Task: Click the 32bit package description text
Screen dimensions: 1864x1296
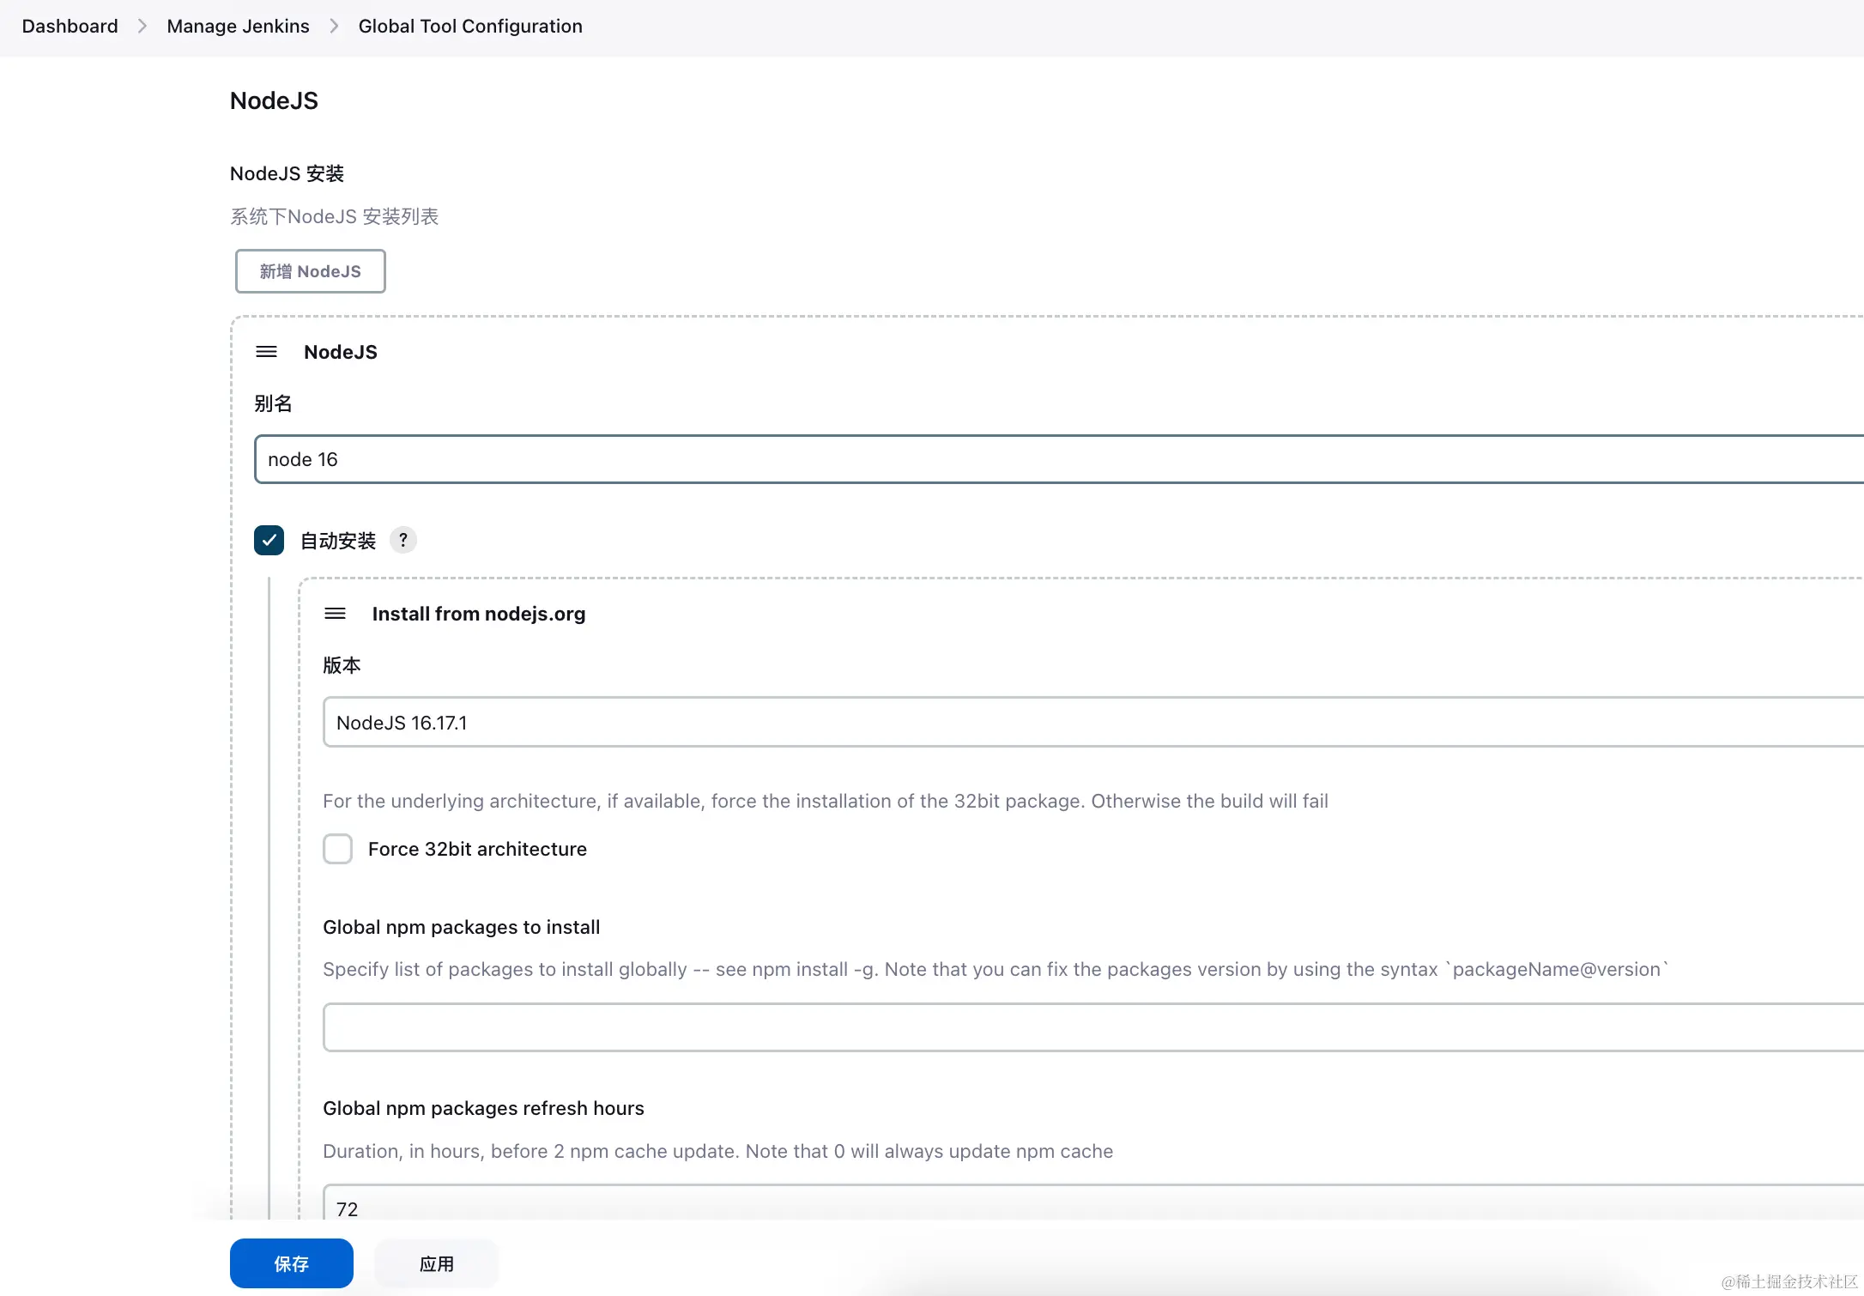Action: click(825, 801)
